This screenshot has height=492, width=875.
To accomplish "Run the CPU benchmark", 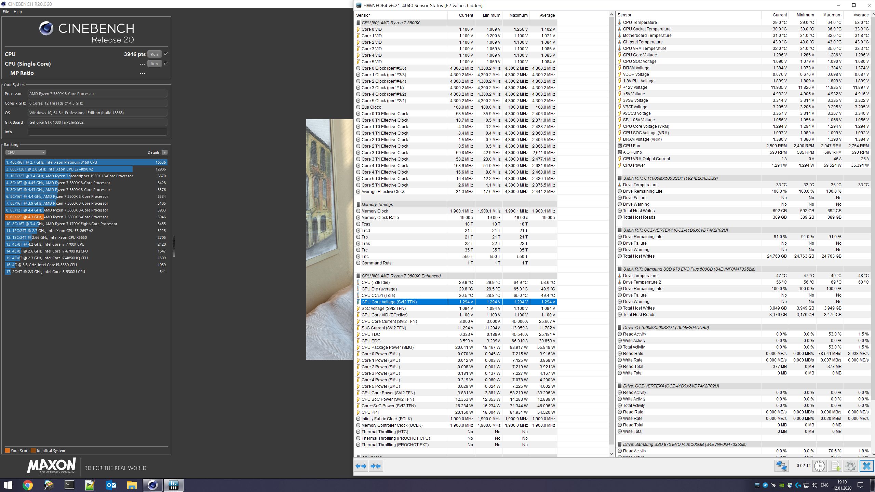I will click(x=154, y=54).
